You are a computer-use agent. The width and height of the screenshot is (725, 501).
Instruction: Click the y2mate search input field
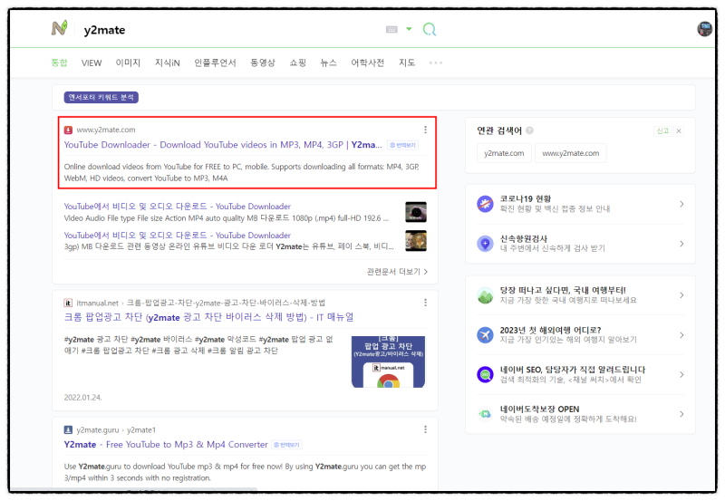231,30
